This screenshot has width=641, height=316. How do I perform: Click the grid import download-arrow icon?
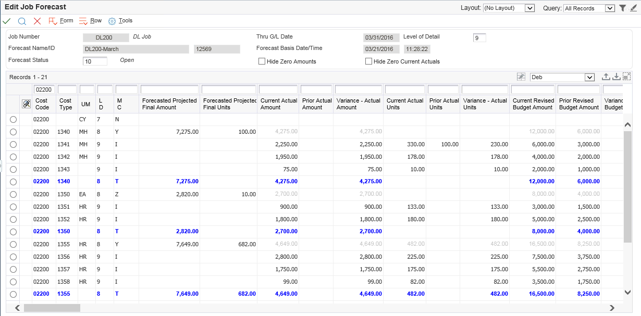[x=616, y=77]
